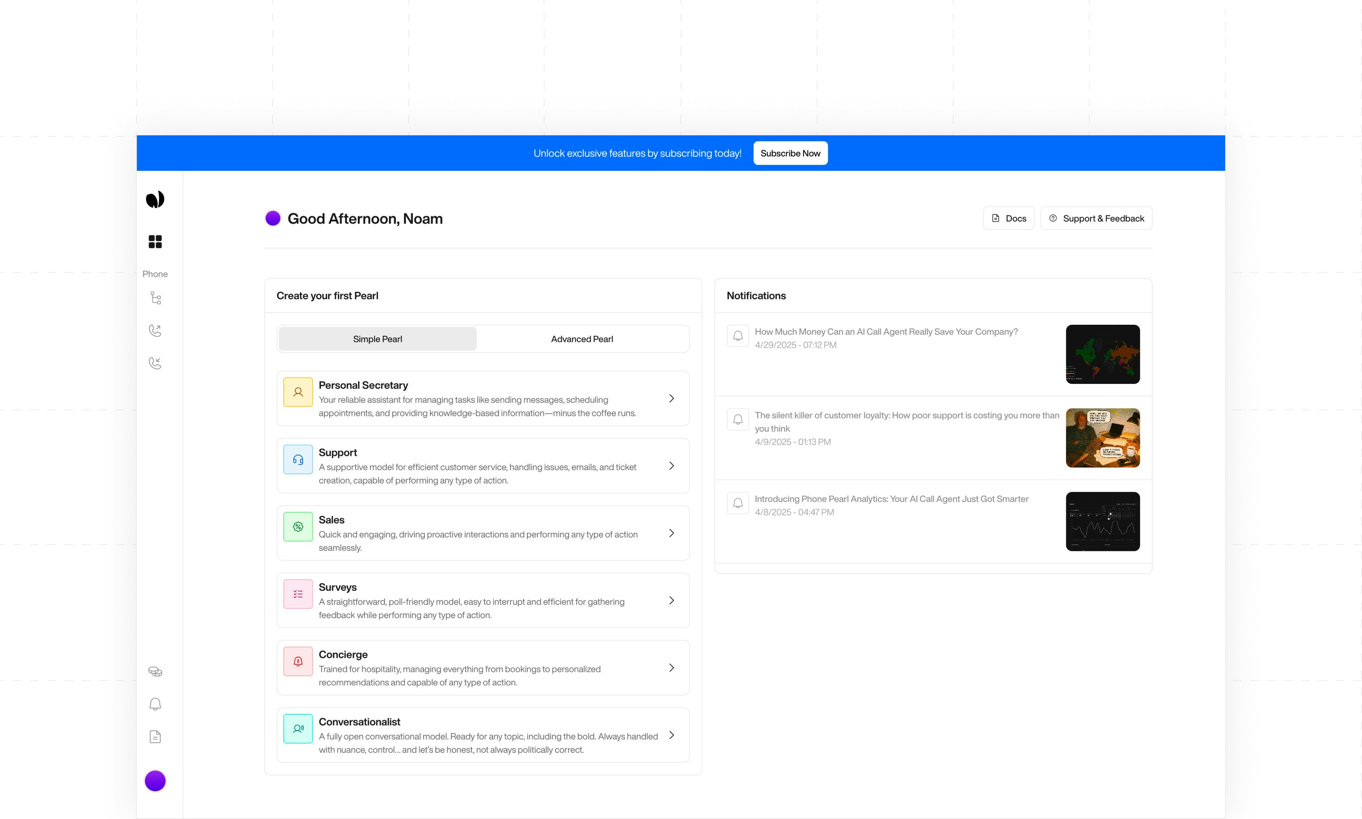
Task: Select the Simple Pearl tab
Action: (377, 338)
